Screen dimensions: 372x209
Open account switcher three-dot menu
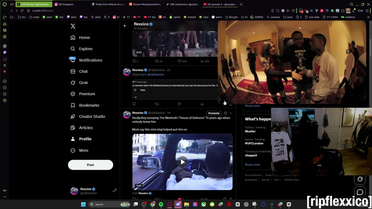pyautogui.click(x=114, y=191)
